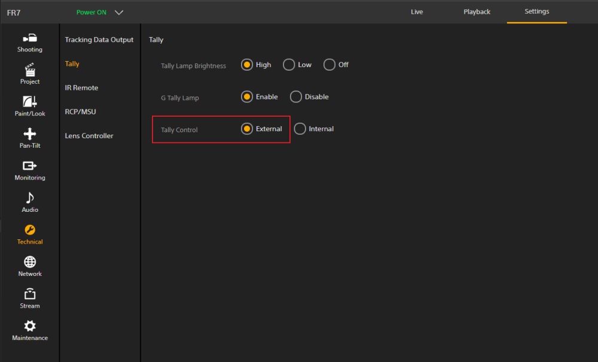Set Tally Control to Internal
Screen dimensions: 598x362
(300, 129)
